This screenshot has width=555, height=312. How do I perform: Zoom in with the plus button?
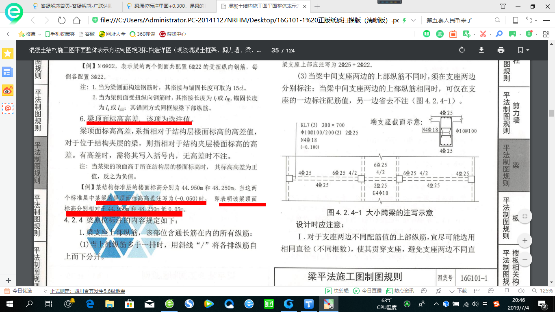(x=525, y=240)
